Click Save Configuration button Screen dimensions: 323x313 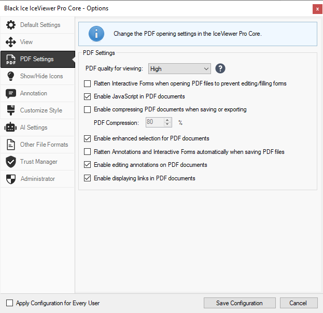pos(240,303)
